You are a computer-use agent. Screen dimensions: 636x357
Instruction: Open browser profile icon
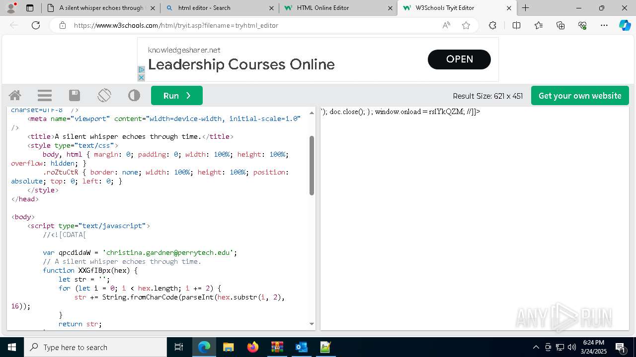11,8
